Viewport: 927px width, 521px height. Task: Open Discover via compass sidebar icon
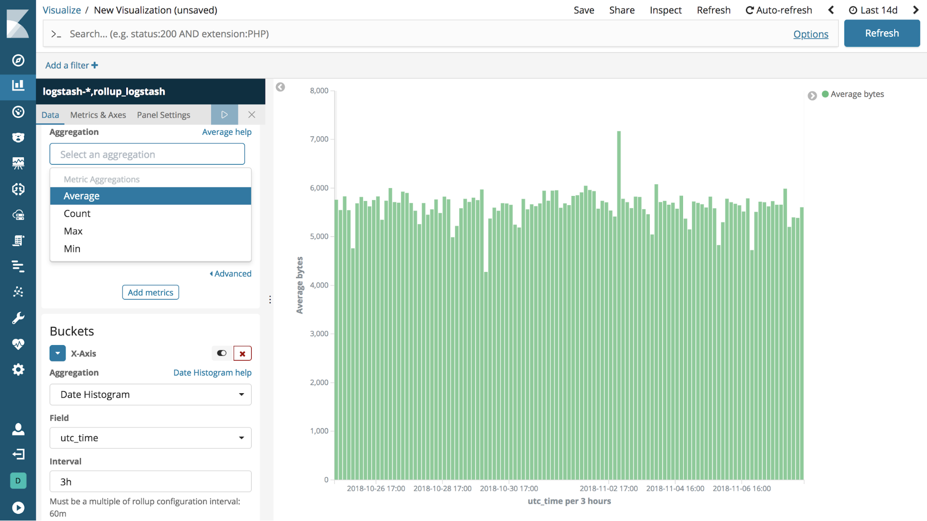click(x=18, y=60)
